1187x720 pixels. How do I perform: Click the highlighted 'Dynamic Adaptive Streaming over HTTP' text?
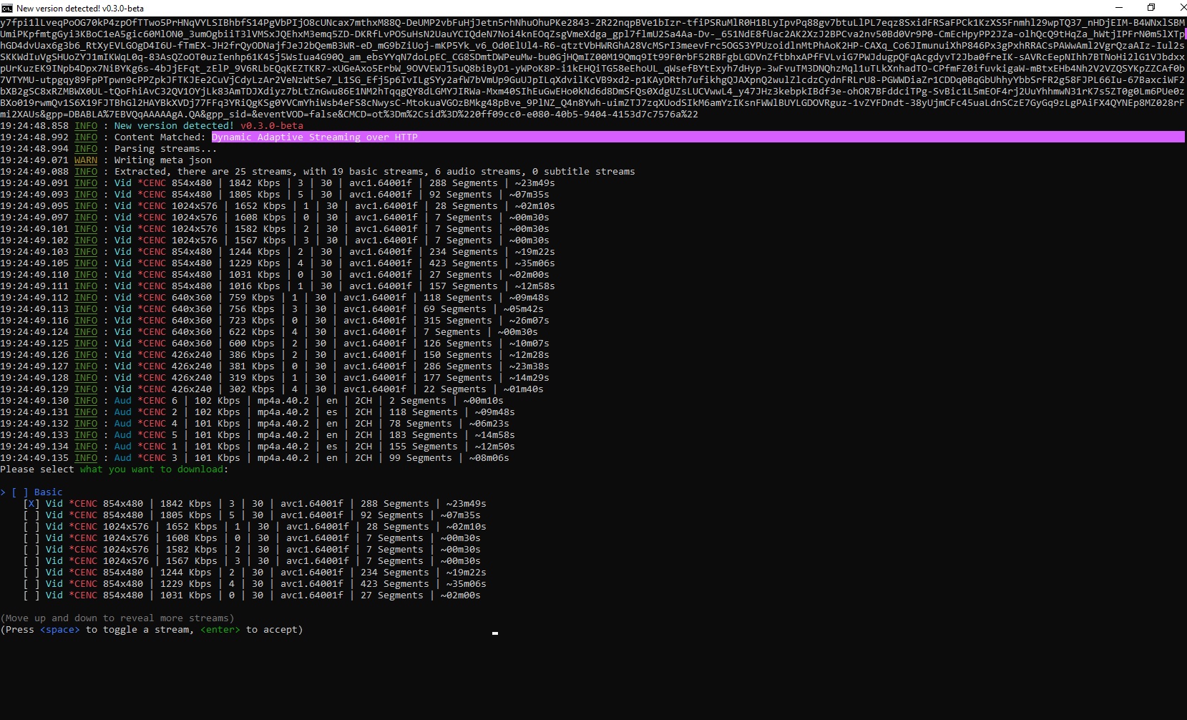point(315,137)
